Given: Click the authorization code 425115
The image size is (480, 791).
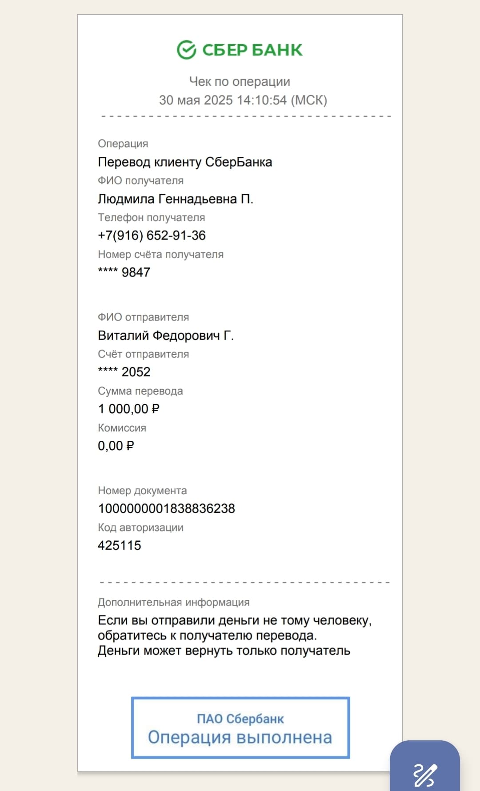Looking at the screenshot, I should [119, 545].
